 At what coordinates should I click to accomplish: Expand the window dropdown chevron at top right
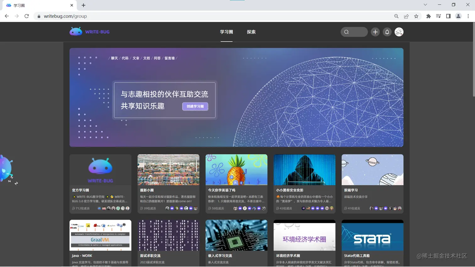pyautogui.click(x=425, y=5)
